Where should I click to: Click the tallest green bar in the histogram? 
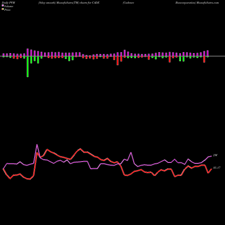coord(27,67)
